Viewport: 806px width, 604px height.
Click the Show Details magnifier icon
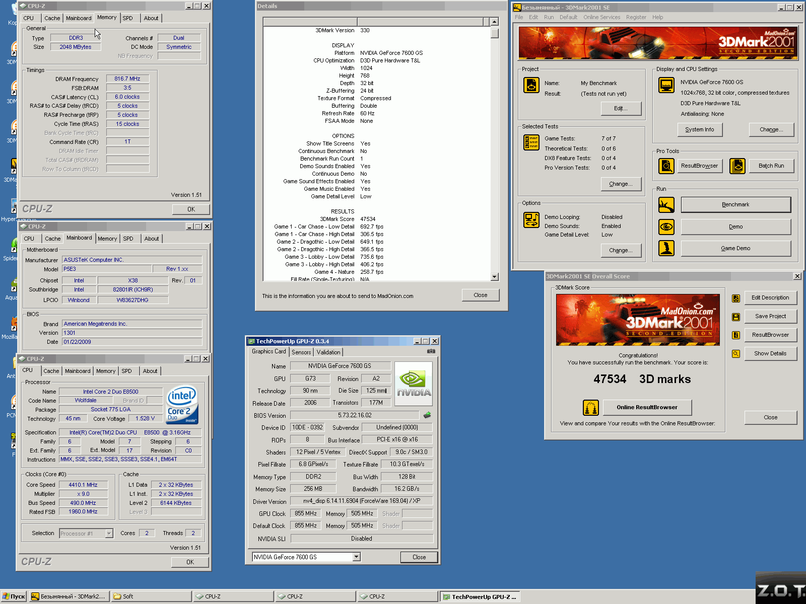pyautogui.click(x=736, y=354)
